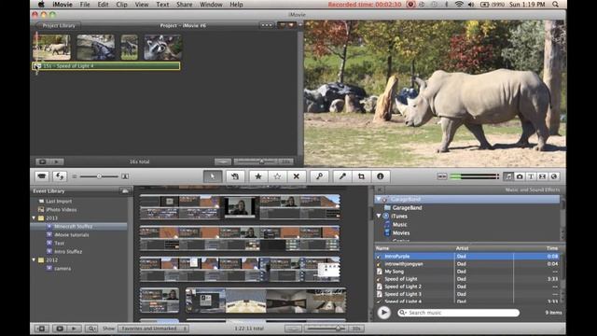Screen dimensions: 597x336
Task: Collapse the iTunes source group
Action: [379, 216]
